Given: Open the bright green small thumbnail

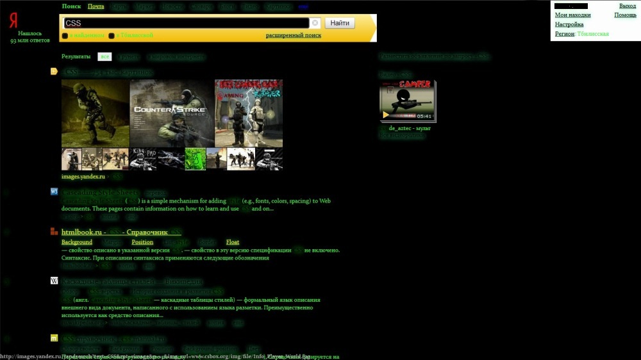Looking at the screenshot, I should pos(196,159).
